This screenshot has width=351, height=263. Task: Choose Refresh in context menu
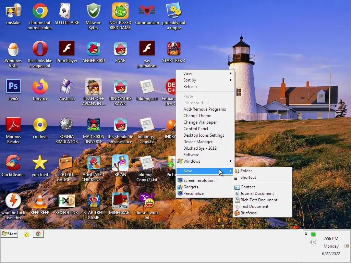click(x=205, y=87)
